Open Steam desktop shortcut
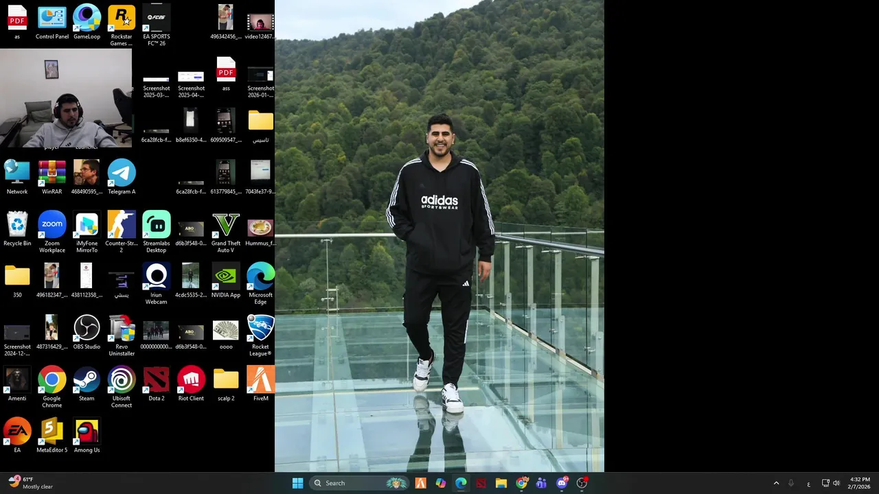This screenshot has height=494, width=879. (87, 384)
